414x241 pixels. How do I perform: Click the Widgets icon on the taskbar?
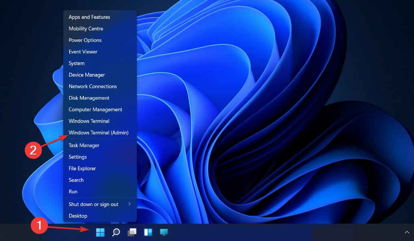pyautogui.click(x=148, y=232)
